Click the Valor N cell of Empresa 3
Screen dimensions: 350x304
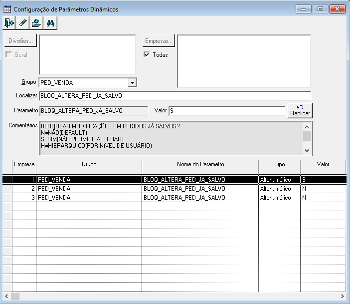point(323,198)
